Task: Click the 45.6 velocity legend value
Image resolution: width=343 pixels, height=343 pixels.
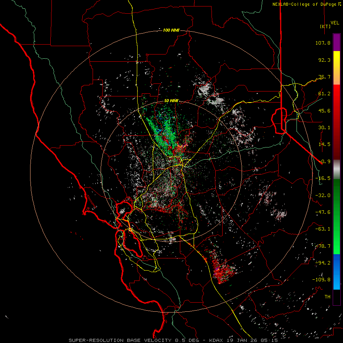Action: tap(324, 111)
